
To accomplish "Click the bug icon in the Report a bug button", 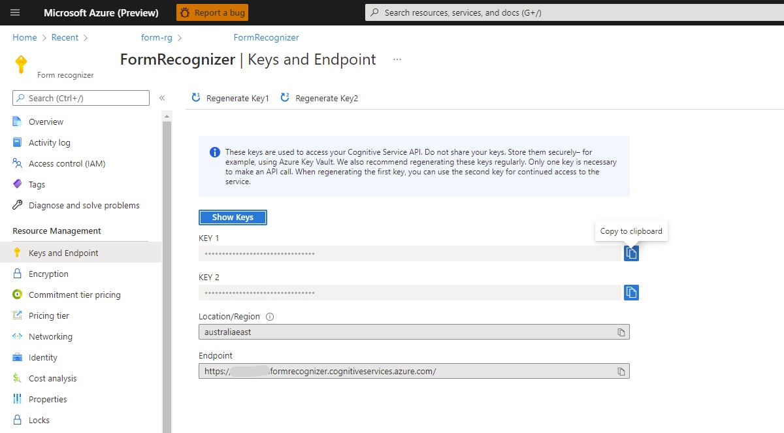I will tap(186, 12).
